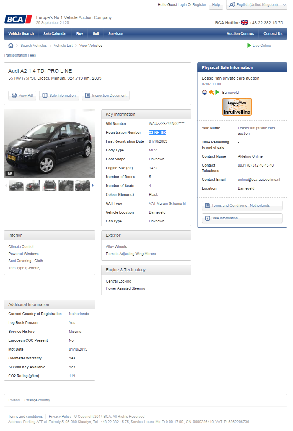Select the fourth interior thumbnail
This screenshot has width=293, height=431.
(x=66, y=185)
